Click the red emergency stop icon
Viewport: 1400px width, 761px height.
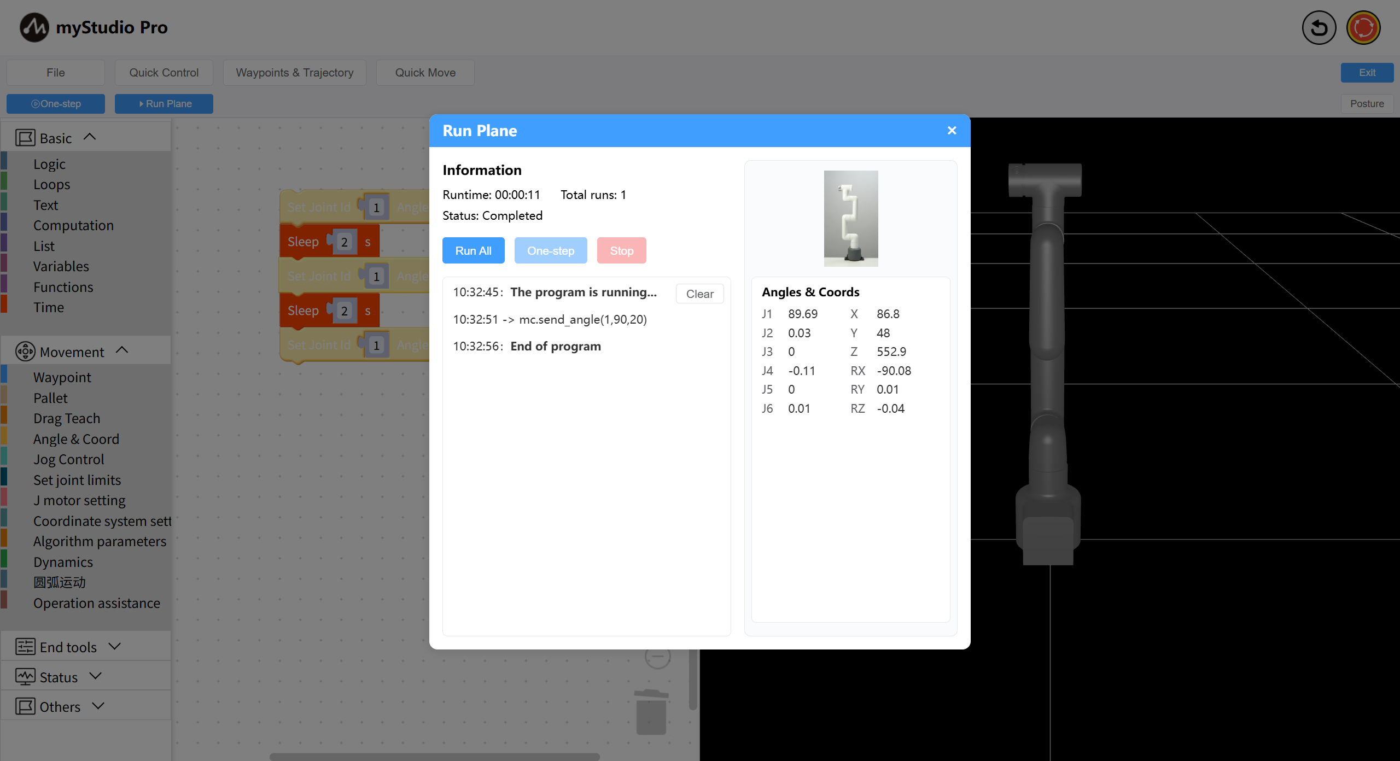pyautogui.click(x=1363, y=28)
